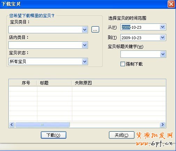Screen dimensions: 176x151
Task: Expand the 店内类目 dropdown arrow
Action: [85, 45]
